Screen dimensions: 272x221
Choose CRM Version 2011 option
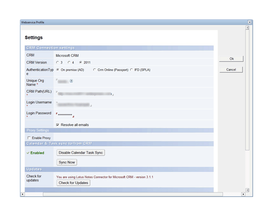point(80,62)
